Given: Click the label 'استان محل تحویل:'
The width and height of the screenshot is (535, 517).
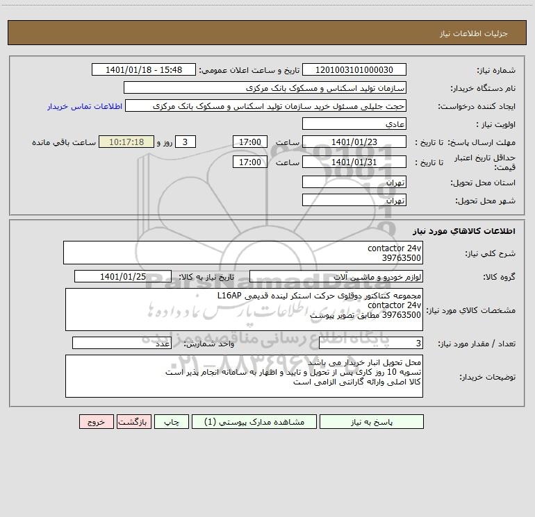Looking at the screenshot, I should click(x=483, y=183).
